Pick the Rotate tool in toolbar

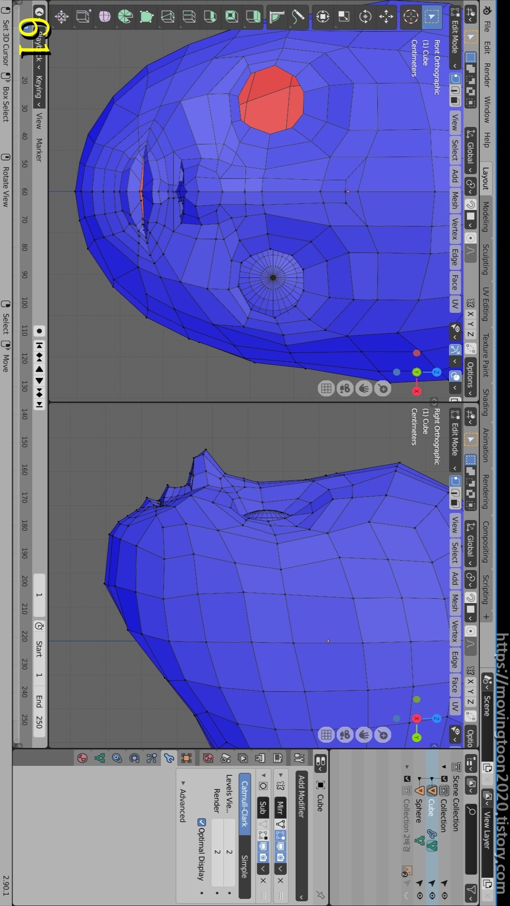click(x=365, y=17)
